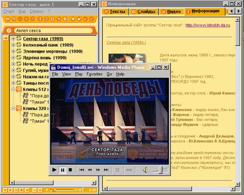This screenshot has height=195, width=244.
Task: Collapse the Клипы 320 node
Action: point(13,108)
